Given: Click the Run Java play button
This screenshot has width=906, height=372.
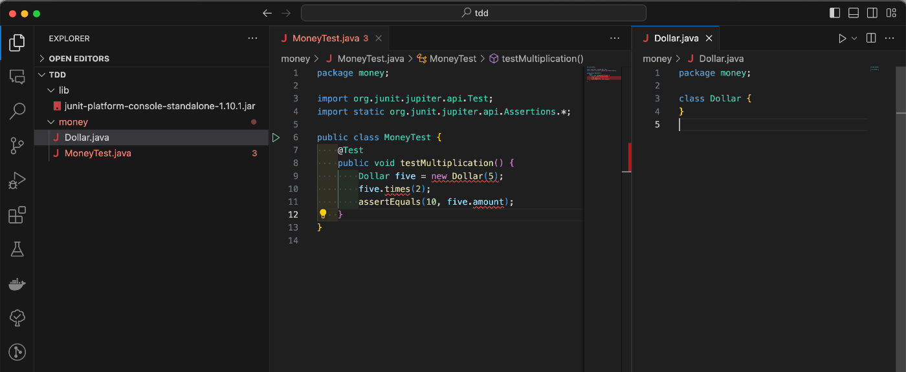Looking at the screenshot, I should 842,39.
